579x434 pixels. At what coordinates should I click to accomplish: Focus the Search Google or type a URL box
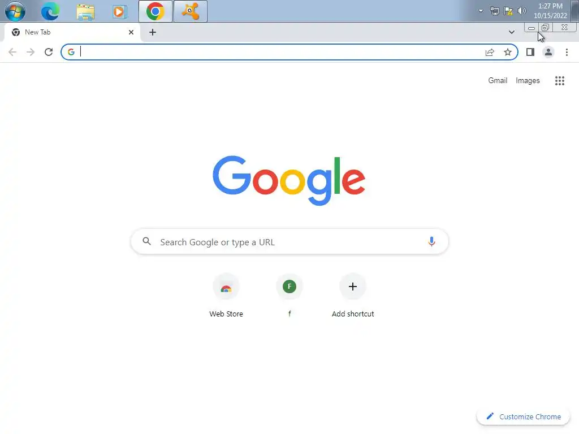[289, 242]
